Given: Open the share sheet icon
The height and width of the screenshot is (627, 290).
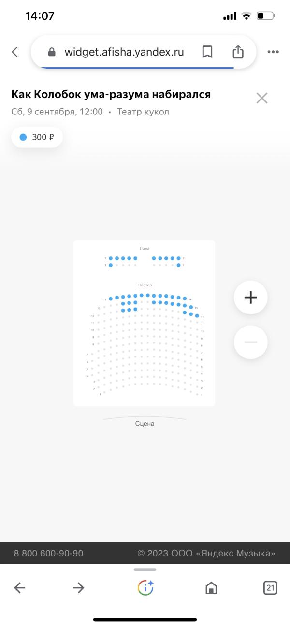Looking at the screenshot, I should click(237, 52).
